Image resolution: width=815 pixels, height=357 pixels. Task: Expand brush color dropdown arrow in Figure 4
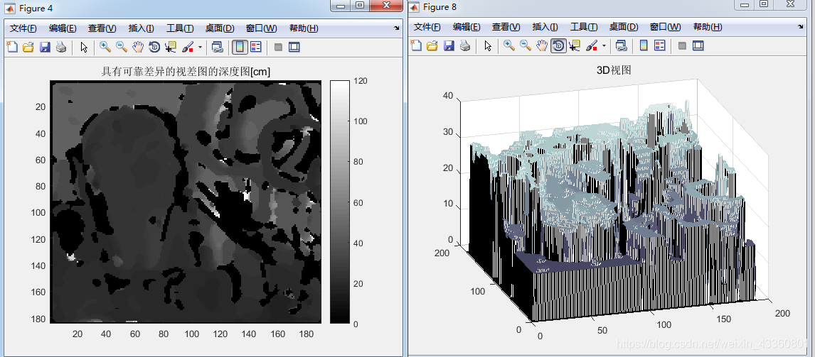point(200,48)
